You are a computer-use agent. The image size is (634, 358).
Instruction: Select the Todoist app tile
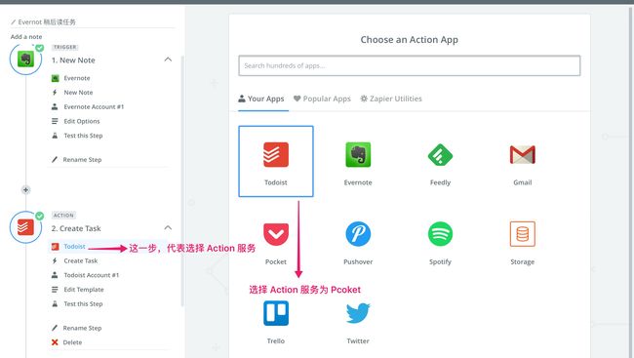[276, 161]
